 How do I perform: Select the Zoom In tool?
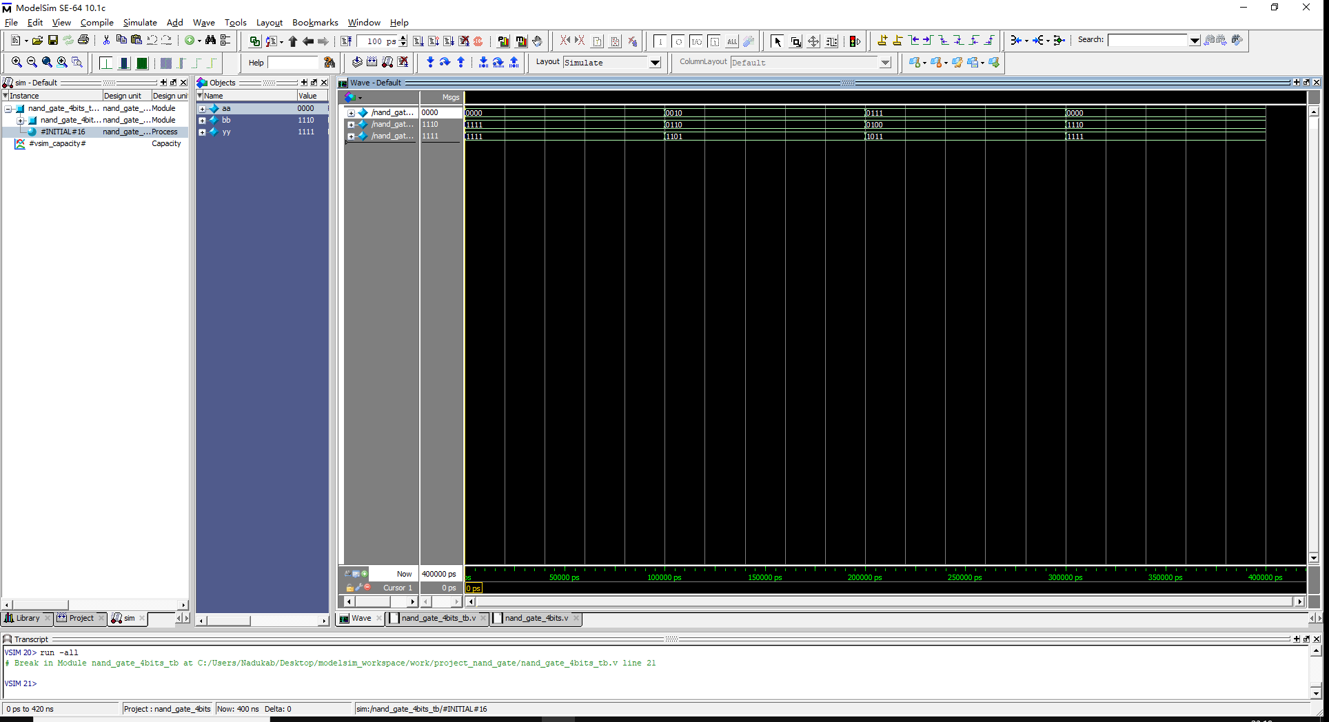17,63
